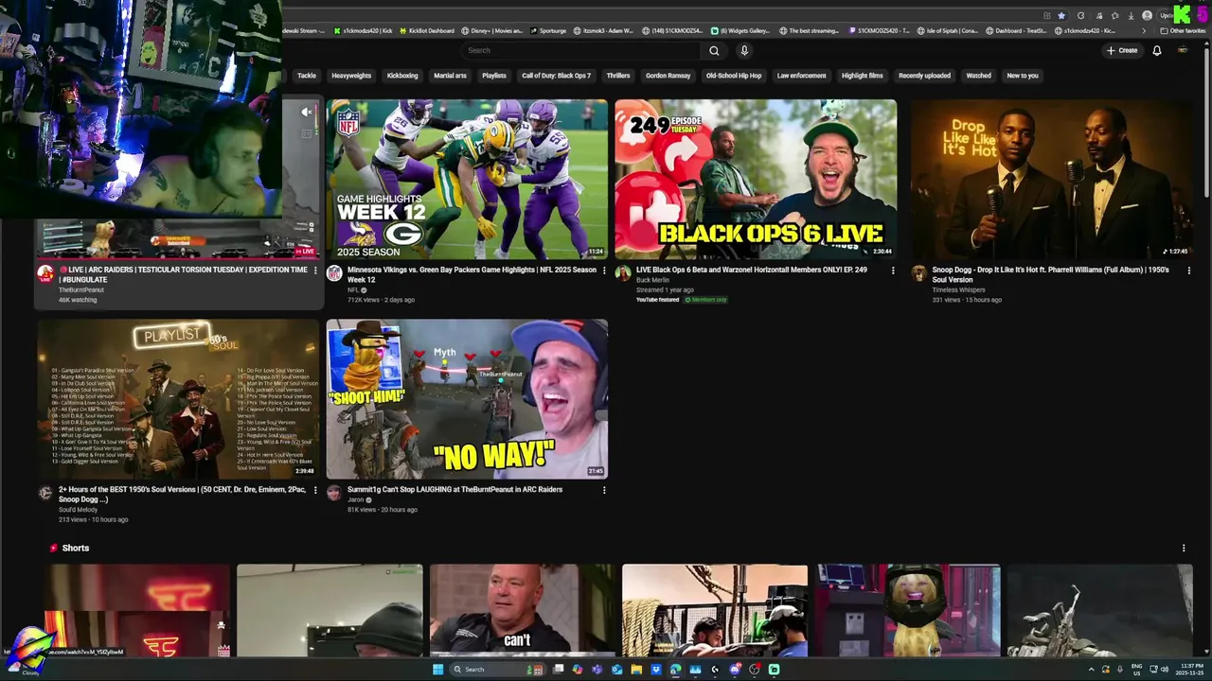
Task: Filter by the Tackle chip
Action: coord(307,76)
